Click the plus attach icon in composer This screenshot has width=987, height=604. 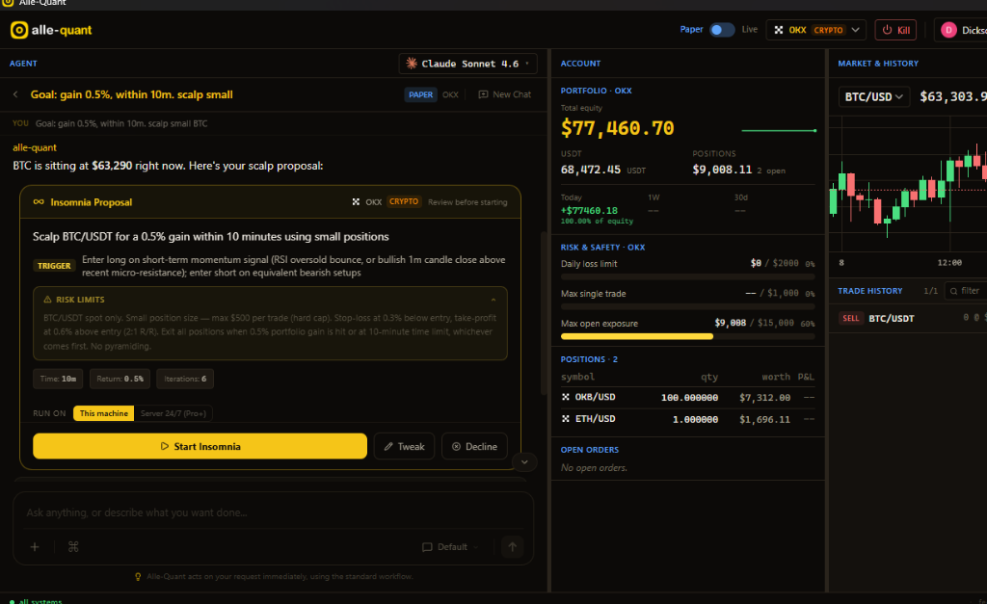tap(35, 547)
